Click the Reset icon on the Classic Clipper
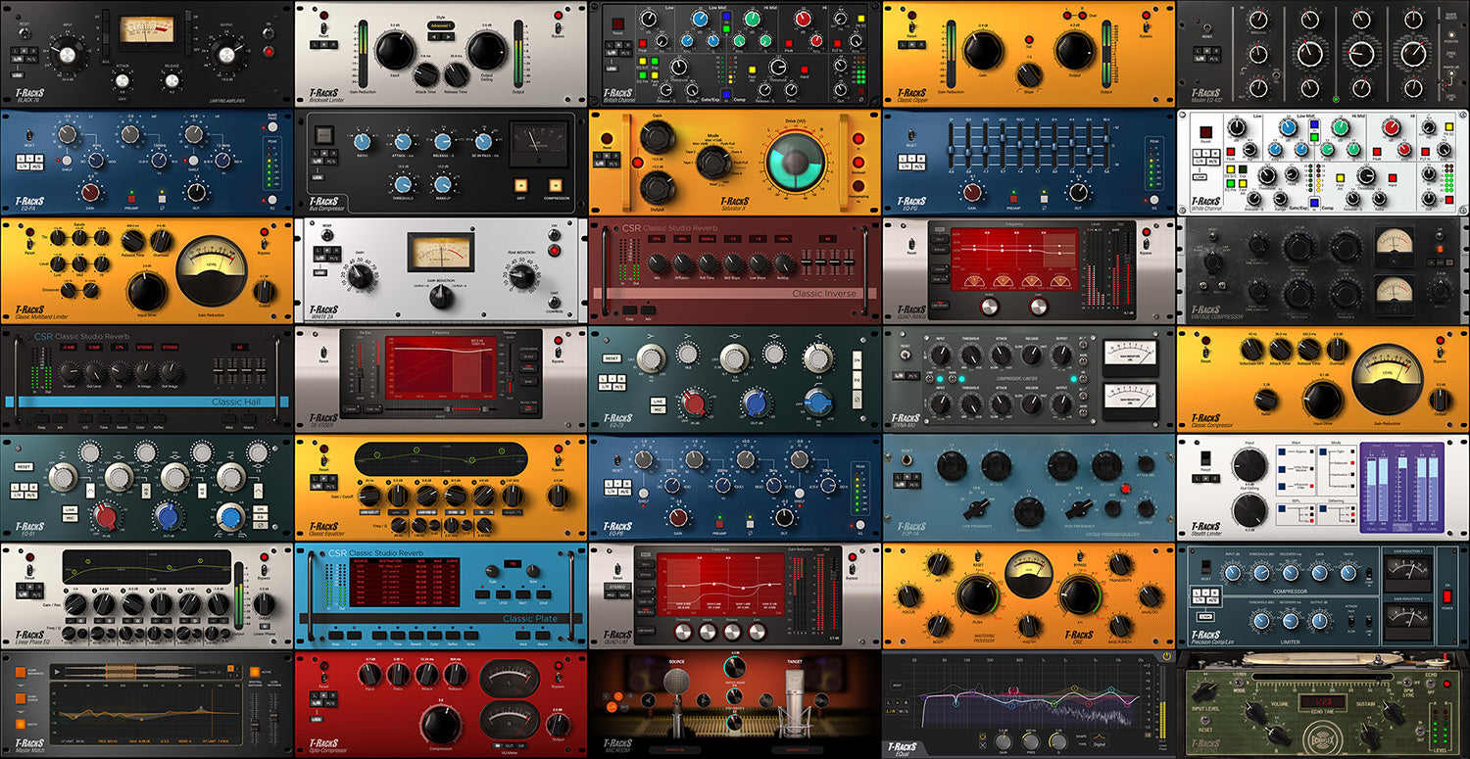Viewport: 1470px width, 759px height. (x=911, y=27)
